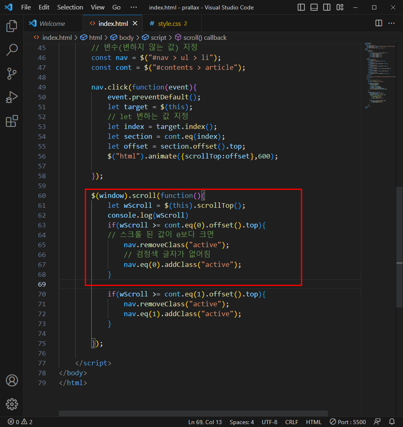
Task: Open the Manage gear menu
Action: click(12, 404)
